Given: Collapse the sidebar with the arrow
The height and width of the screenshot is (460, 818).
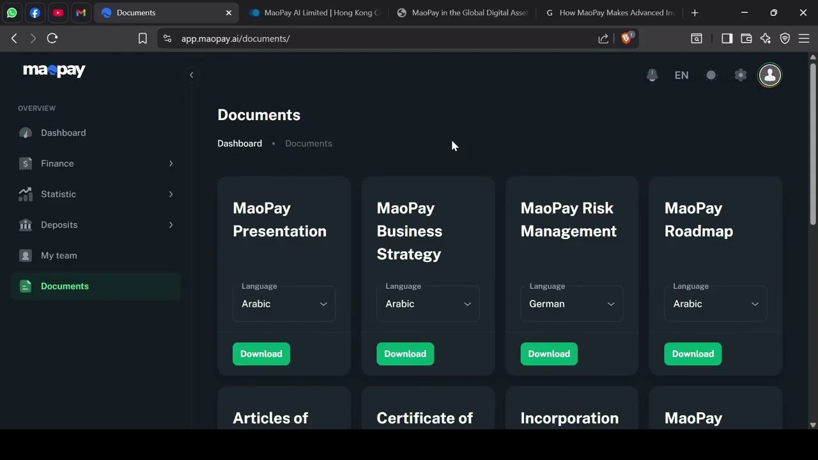Looking at the screenshot, I should click(191, 75).
